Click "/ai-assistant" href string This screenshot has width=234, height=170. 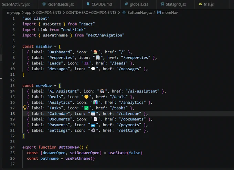pos(142,91)
